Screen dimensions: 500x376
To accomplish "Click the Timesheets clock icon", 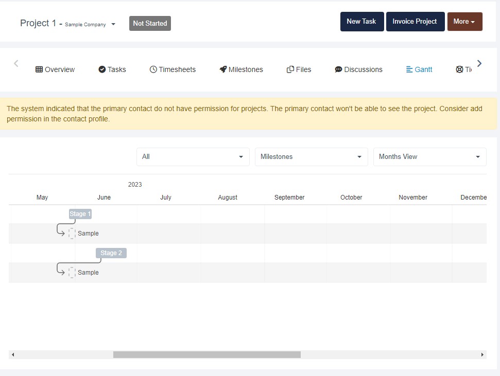I will point(153,69).
